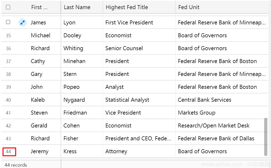
Task: Click the Statistical Analyst cell
Action: 139,100
